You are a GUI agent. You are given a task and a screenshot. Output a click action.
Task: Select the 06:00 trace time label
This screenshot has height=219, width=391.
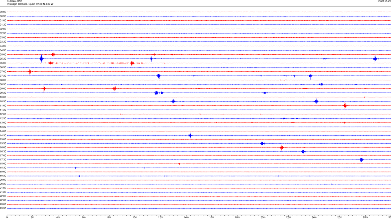click(x=3, y=63)
